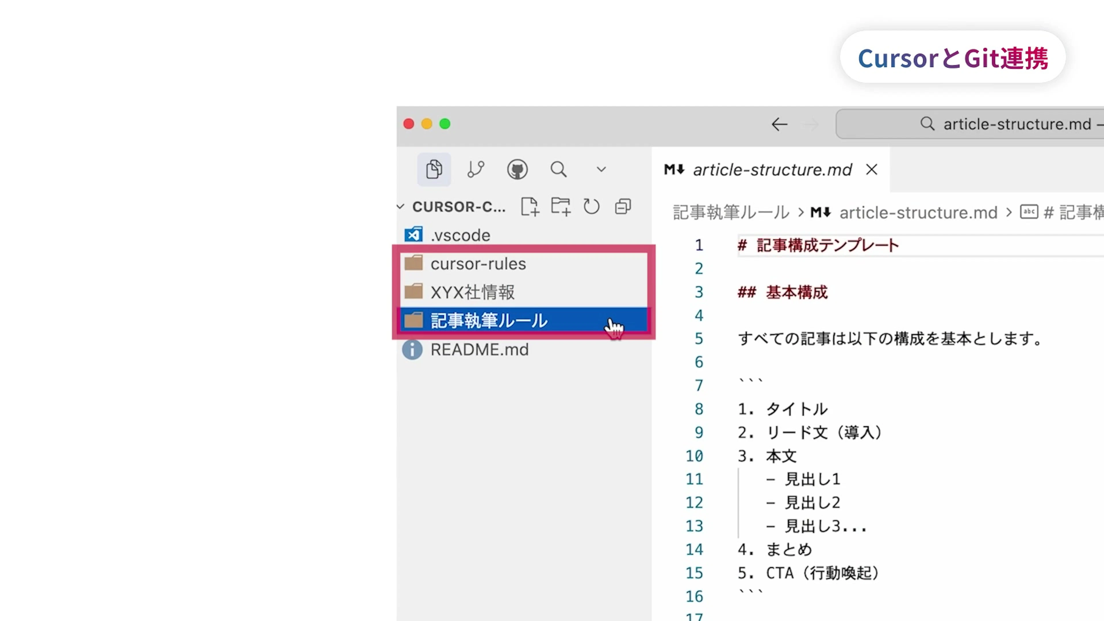Open the .vscode folder
The height and width of the screenshot is (621, 1104).
click(460, 235)
